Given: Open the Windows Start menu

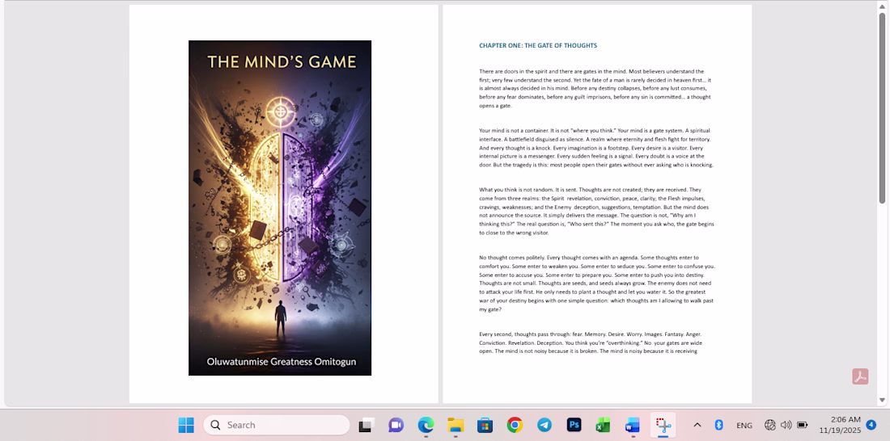Looking at the screenshot, I should 185,425.
